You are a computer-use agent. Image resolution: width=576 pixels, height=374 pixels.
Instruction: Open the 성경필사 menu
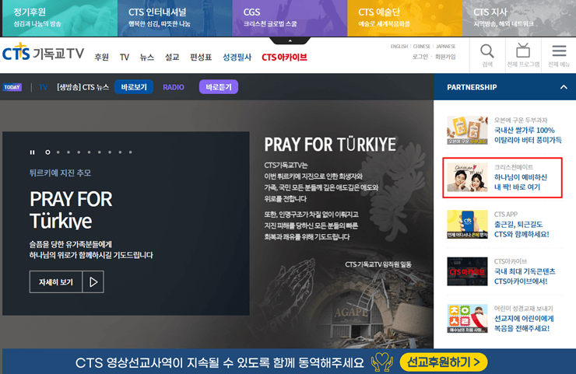[x=237, y=58]
